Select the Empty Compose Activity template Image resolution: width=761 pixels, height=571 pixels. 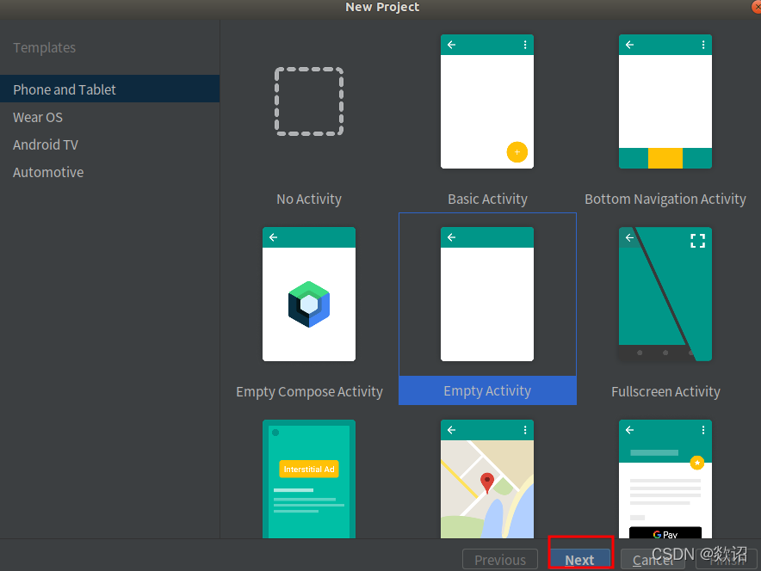[x=309, y=294]
